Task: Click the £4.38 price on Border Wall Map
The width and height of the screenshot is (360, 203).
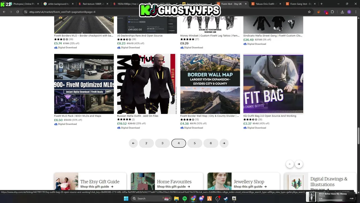Action: pos(184,123)
